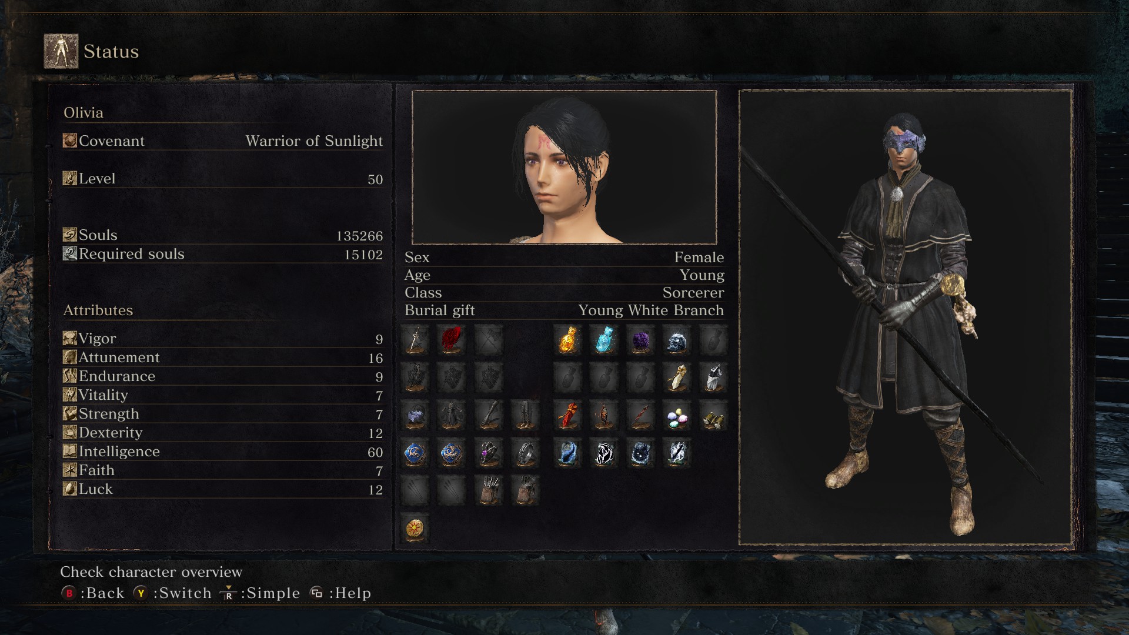The width and height of the screenshot is (1129, 635).
Task: Click the first blue ring slot
Action: (415, 453)
